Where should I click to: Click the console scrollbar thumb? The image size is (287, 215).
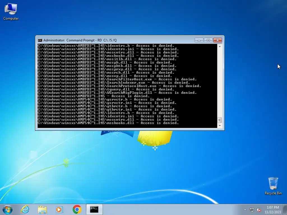pos(220,120)
